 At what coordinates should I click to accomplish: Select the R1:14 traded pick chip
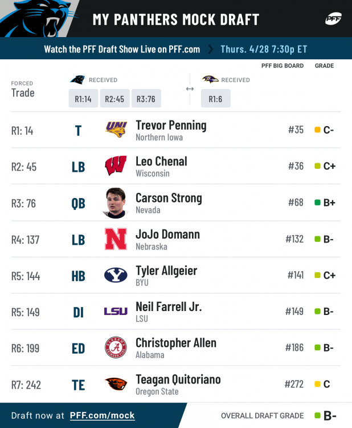click(x=83, y=99)
